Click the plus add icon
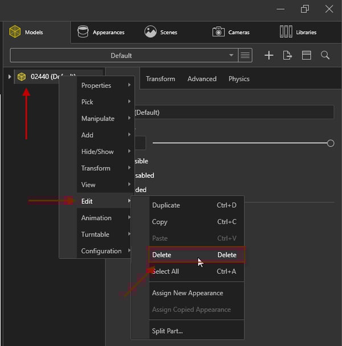342x346 pixels. coord(269,55)
